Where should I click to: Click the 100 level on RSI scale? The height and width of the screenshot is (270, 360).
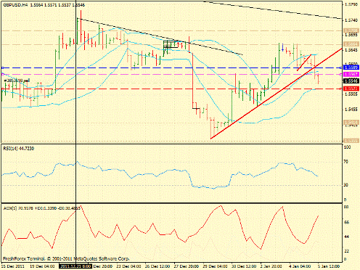point(347,147)
